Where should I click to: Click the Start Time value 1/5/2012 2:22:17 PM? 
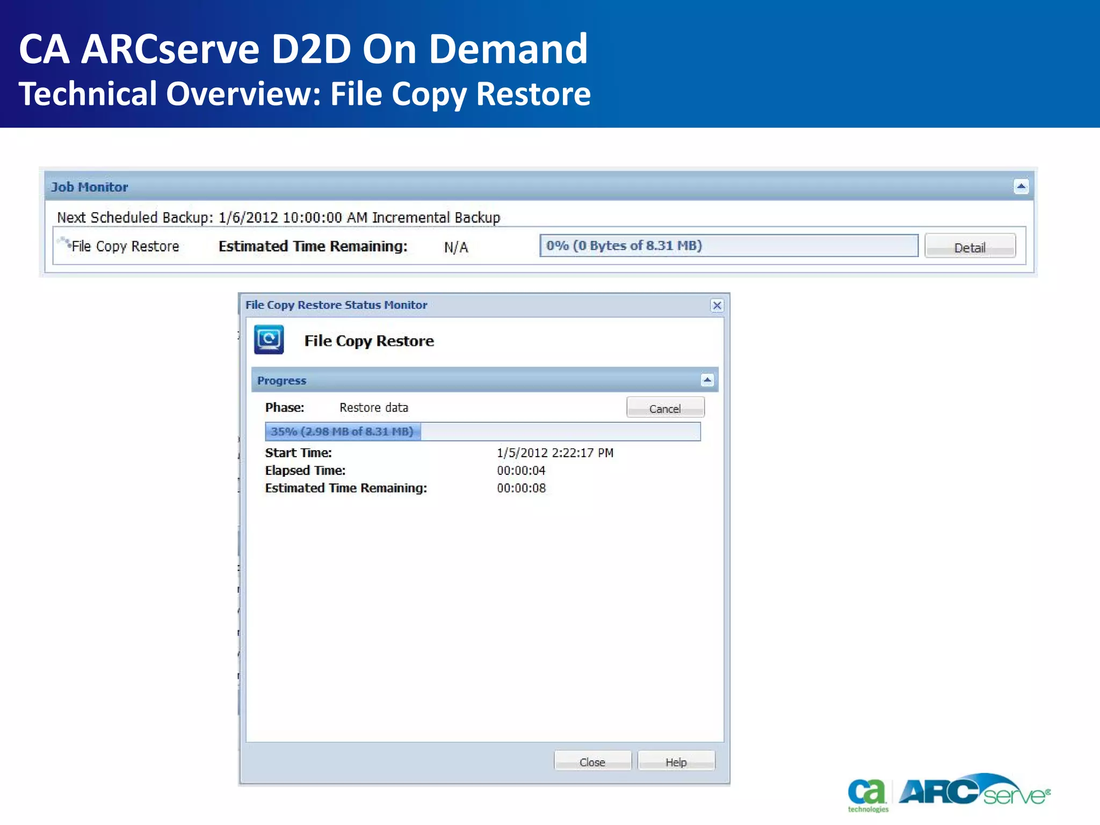point(555,453)
